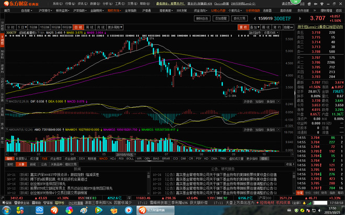Open the Eastmoney icon pinned on taskbar
This screenshot has height=215, width=345.
(54, 210)
